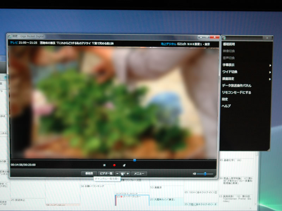This screenshot has width=282, height=211.
Task: Open channel list with CH button
Action: coord(123,173)
